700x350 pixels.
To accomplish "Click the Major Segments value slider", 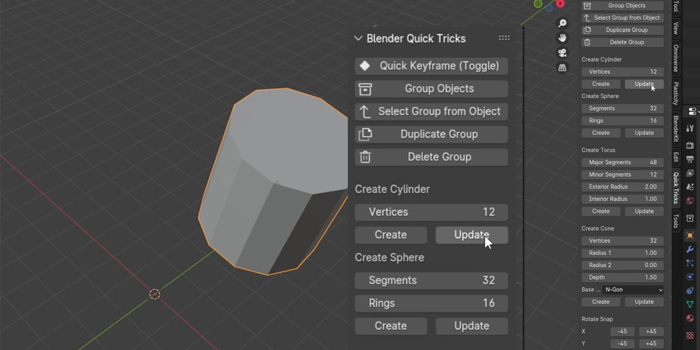I will click(622, 162).
